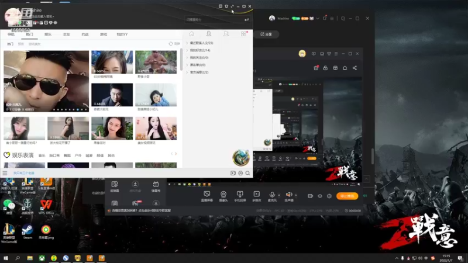Viewport: 468px width, 263px height.
Task: Click the danmaku show icon (弹幕秀)
Action: click(x=156, y=186)
